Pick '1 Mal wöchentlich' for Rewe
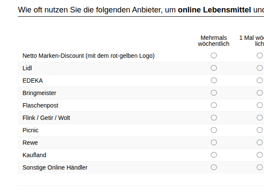This screenshot has height=194, width=264. [x=259, y=143]
